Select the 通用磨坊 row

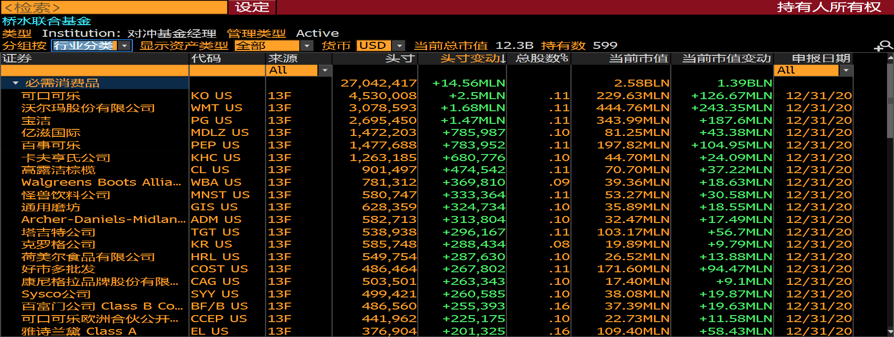(x=426, y=207)
